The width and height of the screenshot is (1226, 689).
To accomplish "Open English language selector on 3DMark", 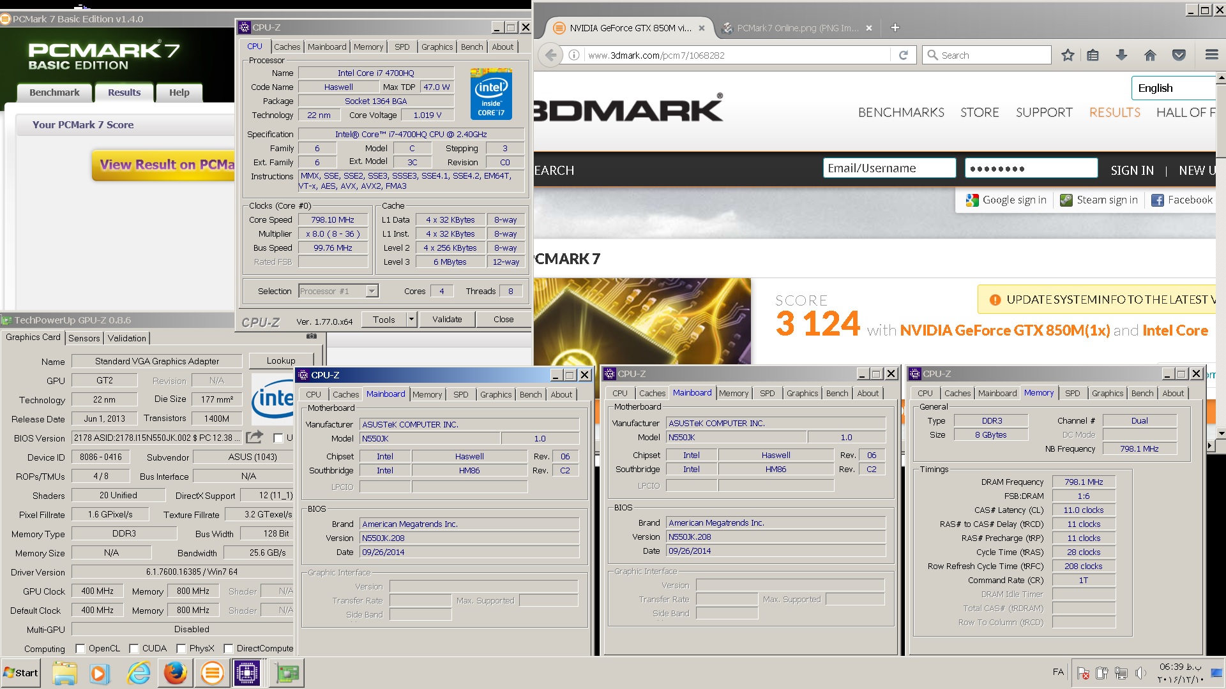I will pos(1174,88).
